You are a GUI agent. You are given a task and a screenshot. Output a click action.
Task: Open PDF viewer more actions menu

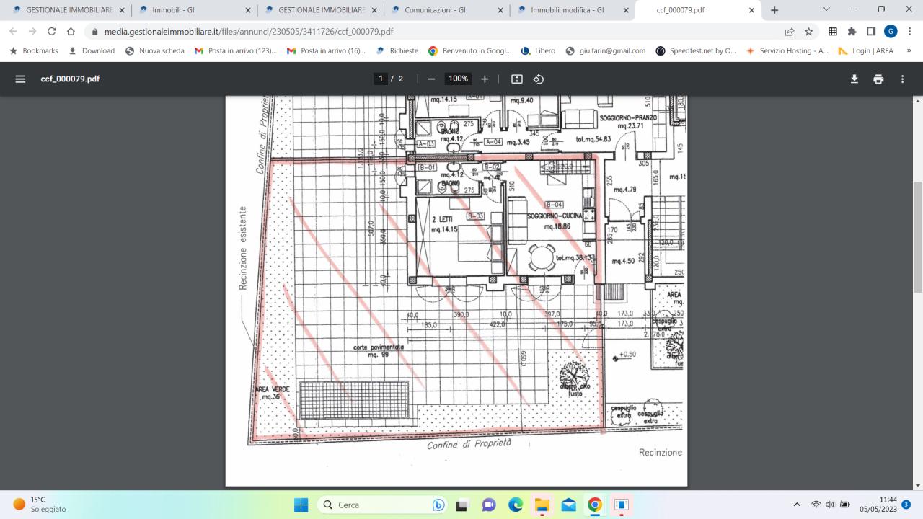[902, 79]
